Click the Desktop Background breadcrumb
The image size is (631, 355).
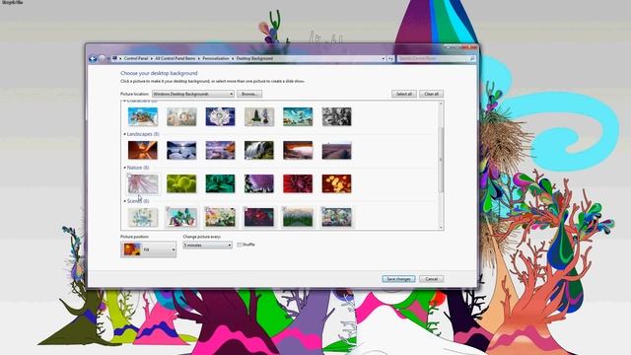(254, 58)
